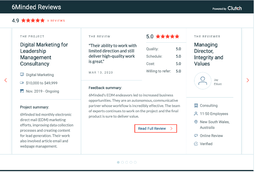Click the THE PROJECT section label
The image size is (255, 172).
32,37
